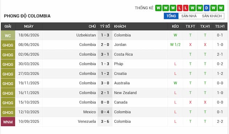
Task: Click the W 1/2 odds result
Action: pos(175,45)
